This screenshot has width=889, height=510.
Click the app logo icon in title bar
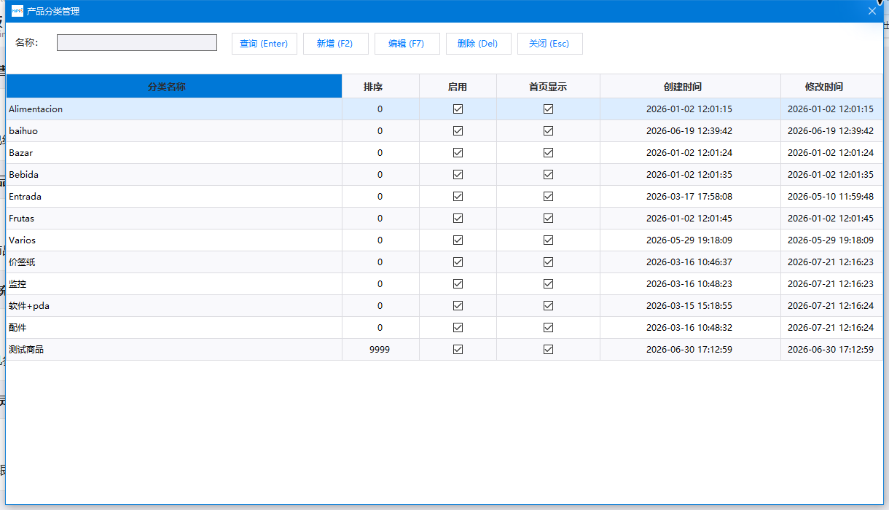pos(17,11)
